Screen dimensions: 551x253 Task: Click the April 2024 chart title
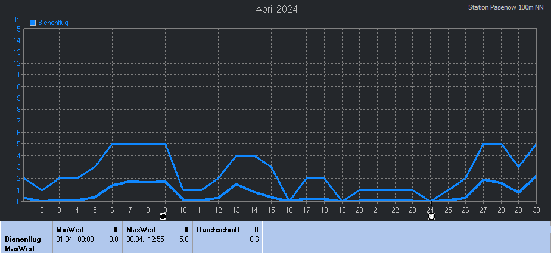[276, 9]
